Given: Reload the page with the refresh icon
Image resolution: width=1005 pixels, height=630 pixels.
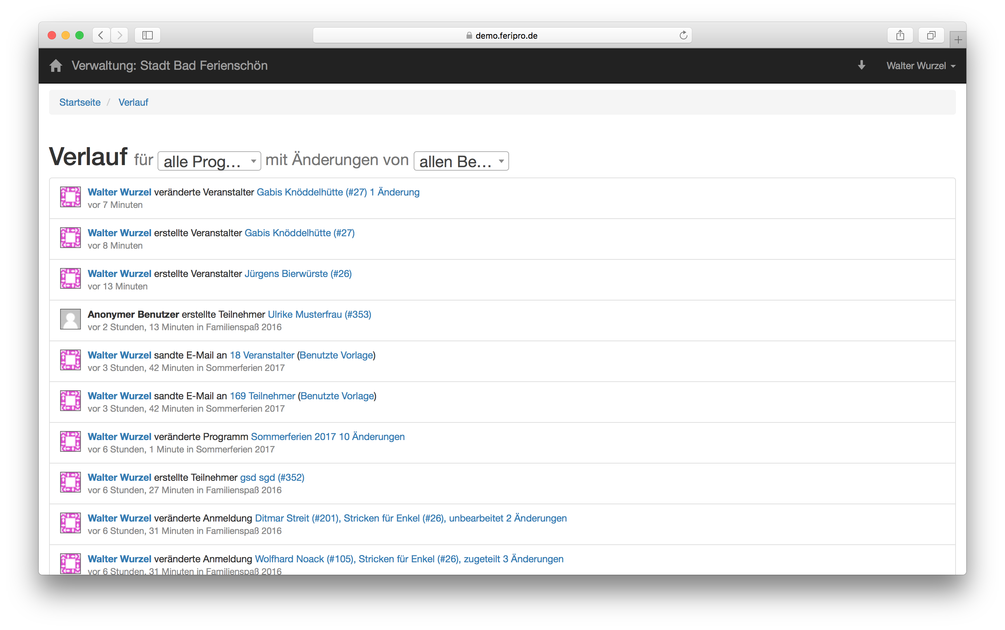Looking at the screenshot, I should click(683, 36).
